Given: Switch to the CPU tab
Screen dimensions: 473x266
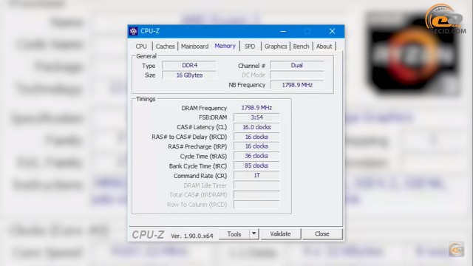Looking at the screenshot, I should pos(141,47).
